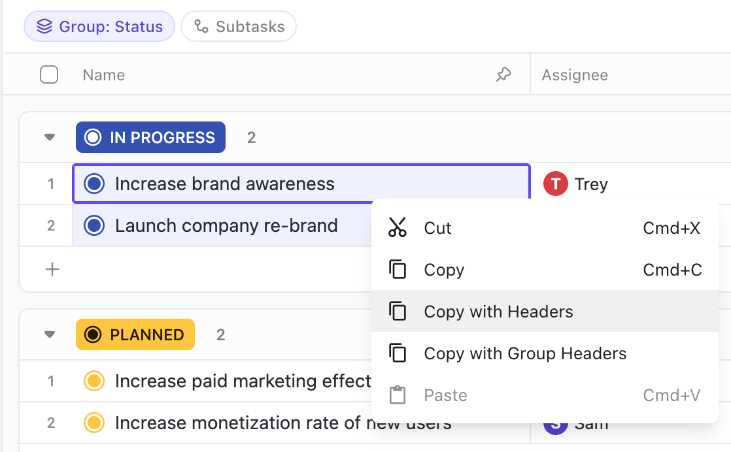
Task: Click the Copy icon in context menu
Action: (398, 270)
